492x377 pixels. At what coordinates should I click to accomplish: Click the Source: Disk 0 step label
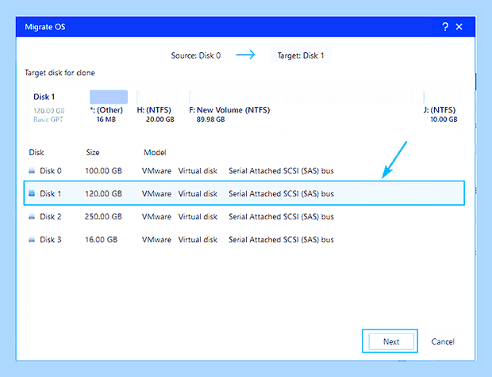pyautogui.click(x=196, y=55)
